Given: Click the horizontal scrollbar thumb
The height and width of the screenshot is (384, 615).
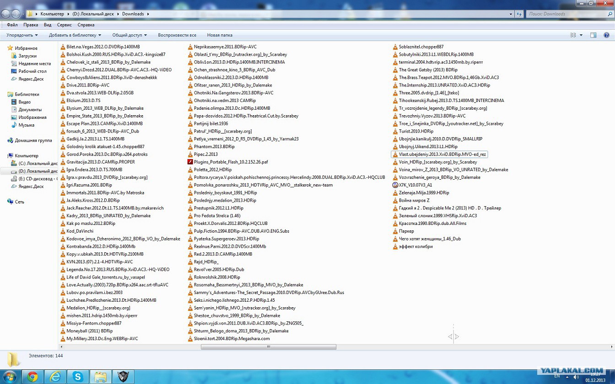Looking at the screenshot, I should 269,347.
